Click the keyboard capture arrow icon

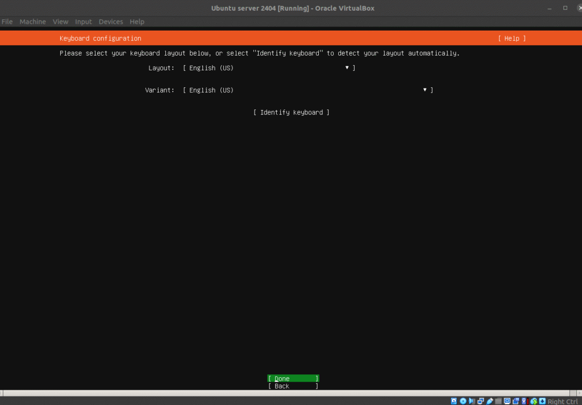point(542,401)
